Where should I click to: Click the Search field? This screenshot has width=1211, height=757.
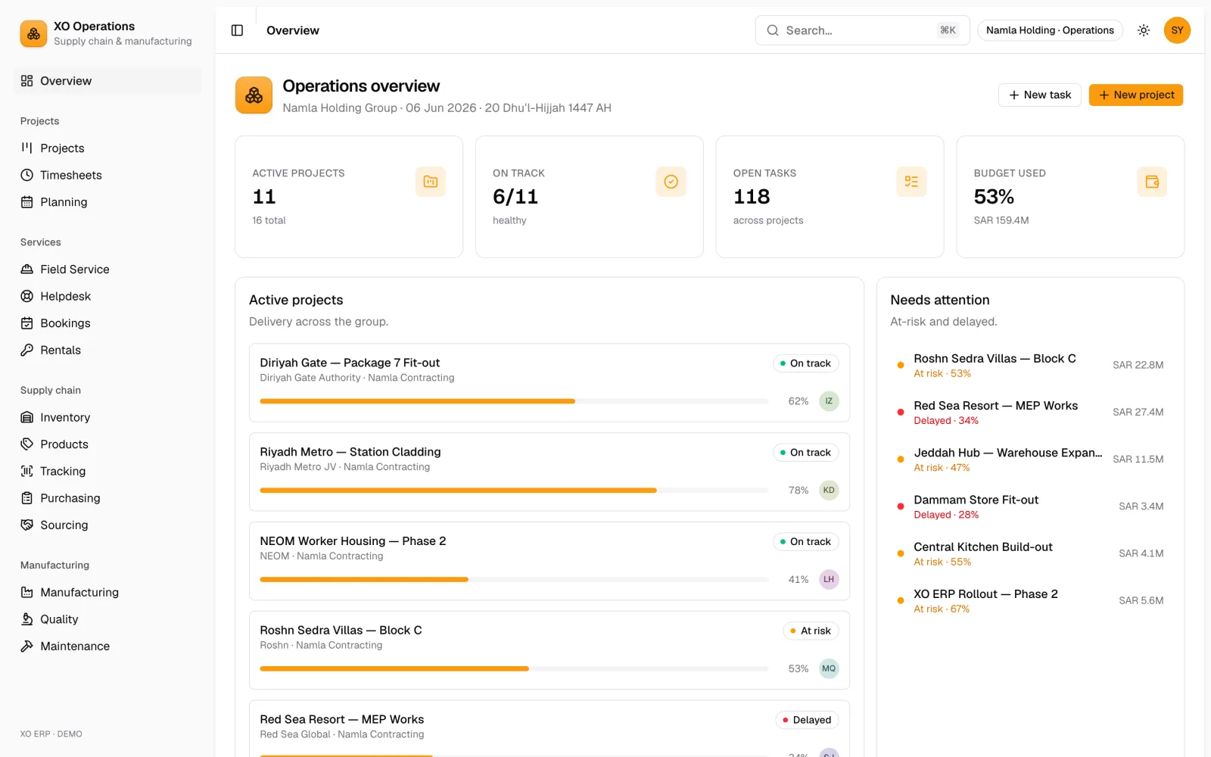(x=862, y=30)
